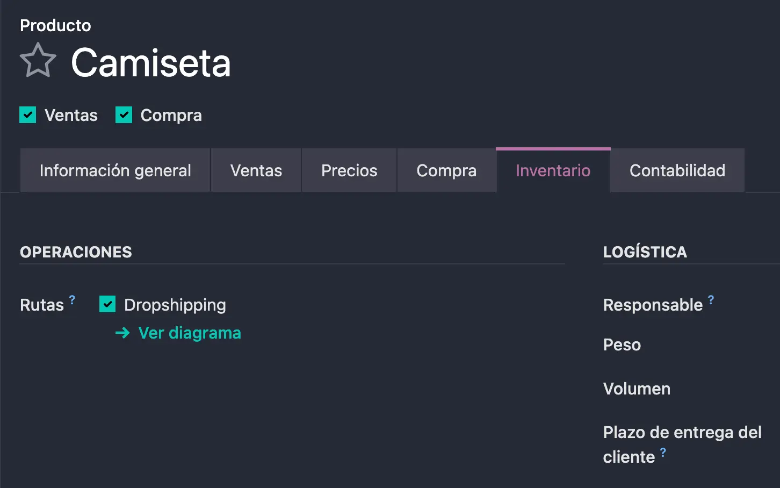
Task: Toggle the favorite star next to Camiseta
Action: coord(37,60)
